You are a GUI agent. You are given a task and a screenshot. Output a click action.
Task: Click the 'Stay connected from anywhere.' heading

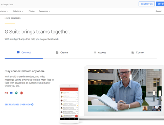pyautogui.click(x=25, y=71)
